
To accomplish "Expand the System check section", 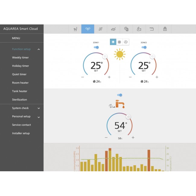I will tap(39, 108).
